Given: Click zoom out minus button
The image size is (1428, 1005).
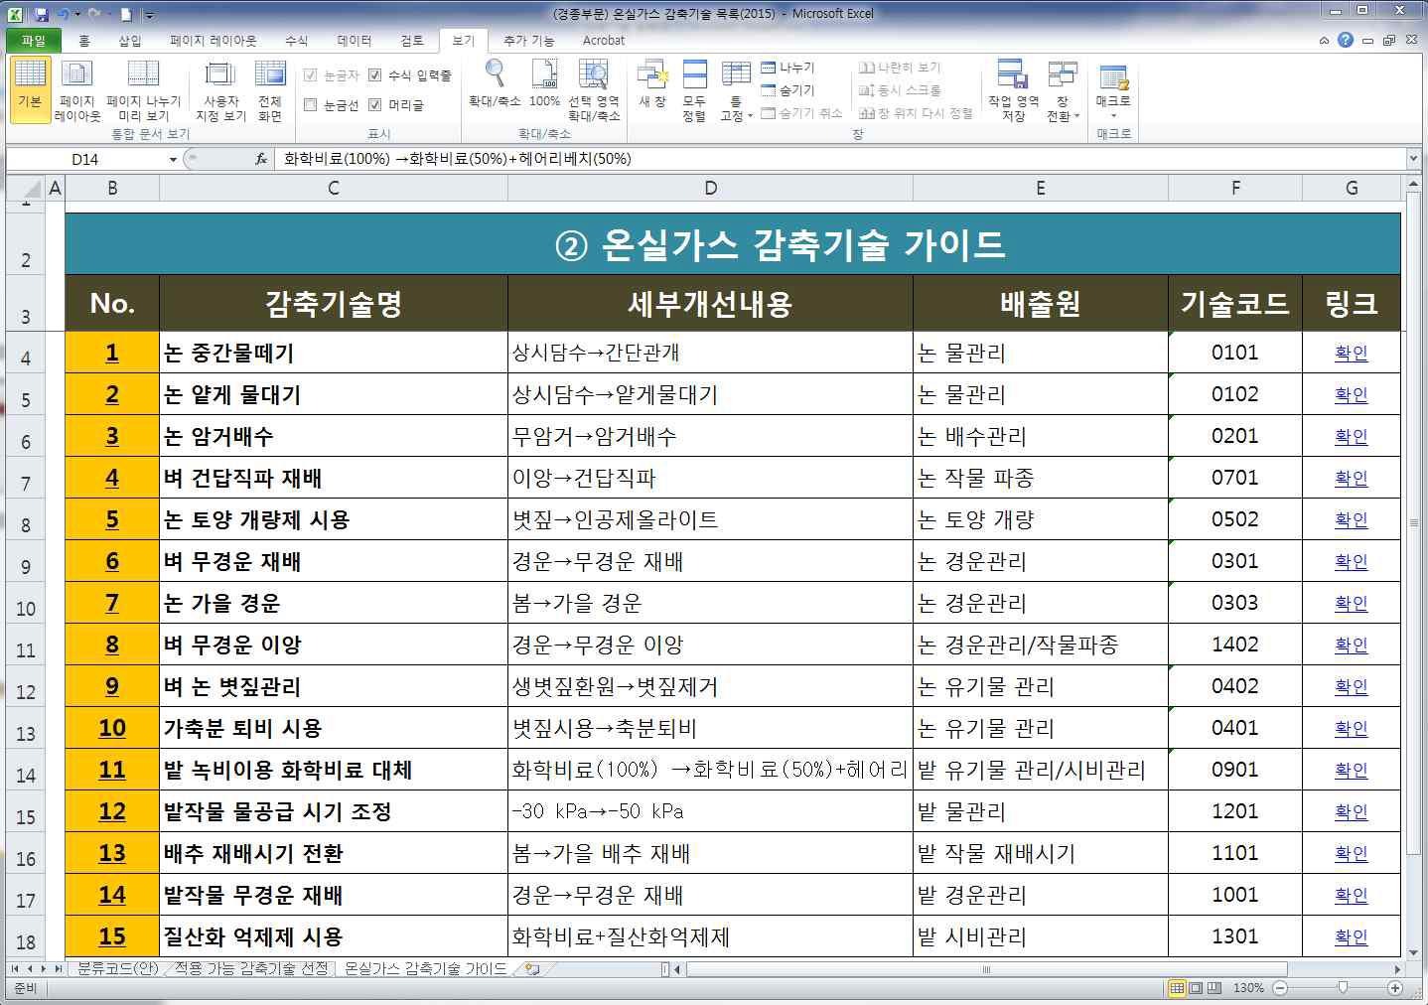Looking at the screenshot, I should (x=1280, y=988).
